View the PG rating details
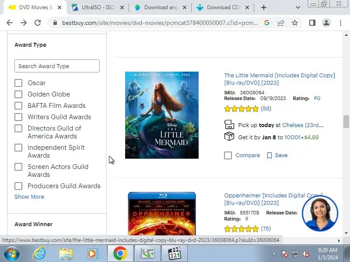Viewport: 350px width, 262px height. [317, 98]
